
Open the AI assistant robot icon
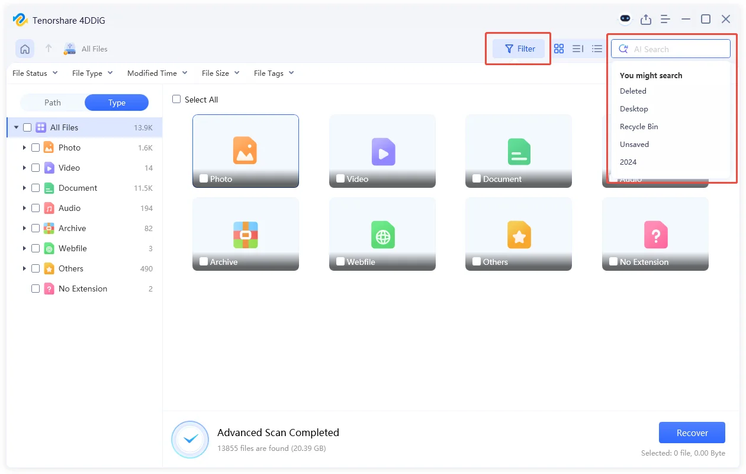(x=625, y=18)
